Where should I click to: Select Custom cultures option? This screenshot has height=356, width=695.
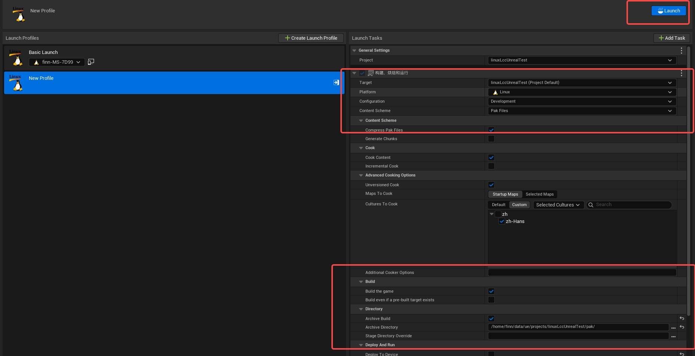(x=519, y=205)
